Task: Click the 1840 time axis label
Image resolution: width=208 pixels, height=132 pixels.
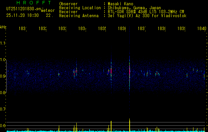Action: click(x=202, y=28)
